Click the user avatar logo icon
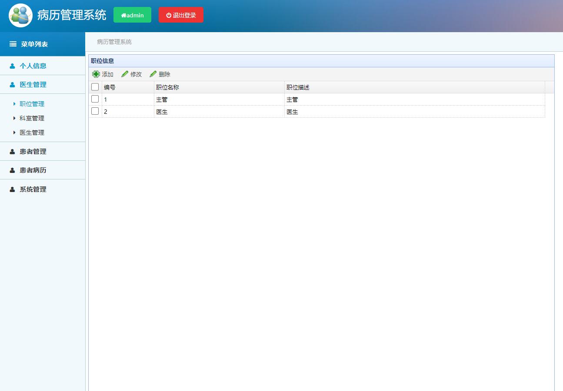 (20, 16)
